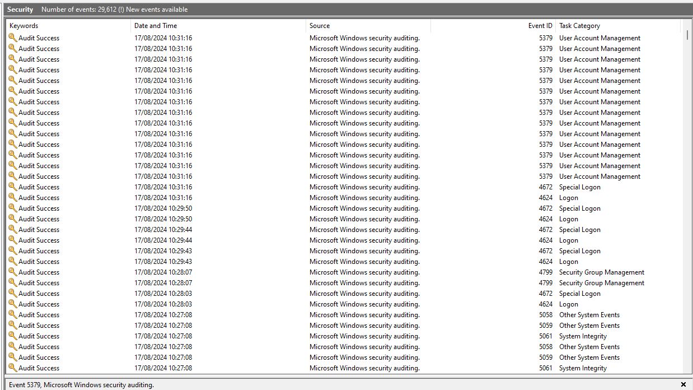
Task: Click the 'Event 5379, Microsoft Windows security auditing.' pane title
Action: [x=81, y=385]
